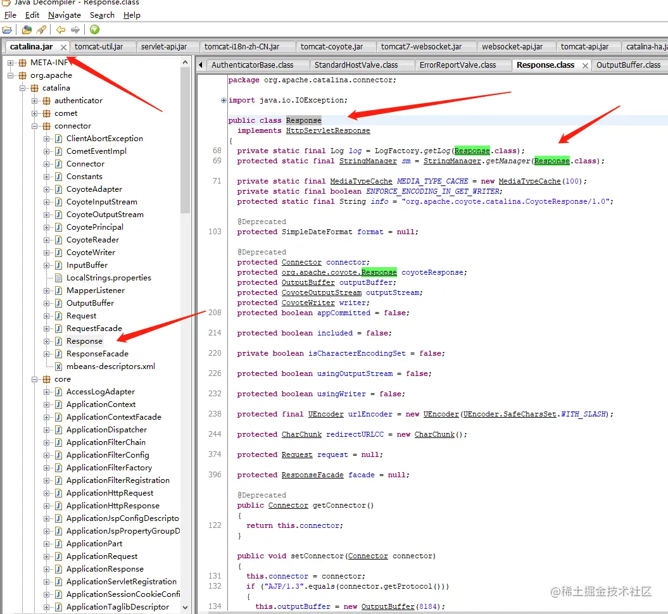
Task: Click the ClientAbortException class icon
Action: click(59, 139)
